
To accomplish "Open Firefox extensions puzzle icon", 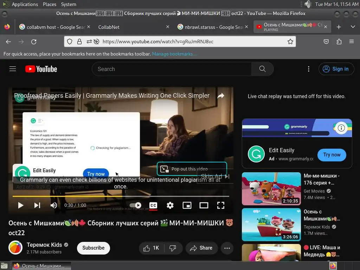I will (339, 41).
